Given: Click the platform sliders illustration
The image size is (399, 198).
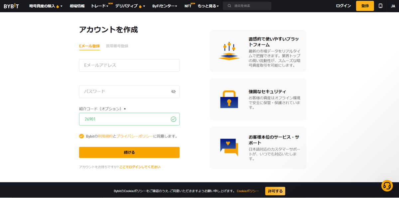Looking at the screenshot, I should coord(229,51).
